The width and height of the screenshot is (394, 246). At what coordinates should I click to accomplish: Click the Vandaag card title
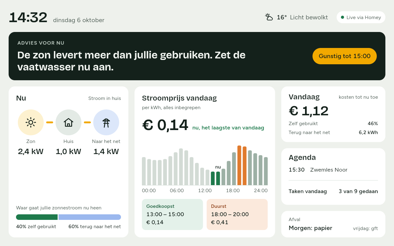(304, 97)
